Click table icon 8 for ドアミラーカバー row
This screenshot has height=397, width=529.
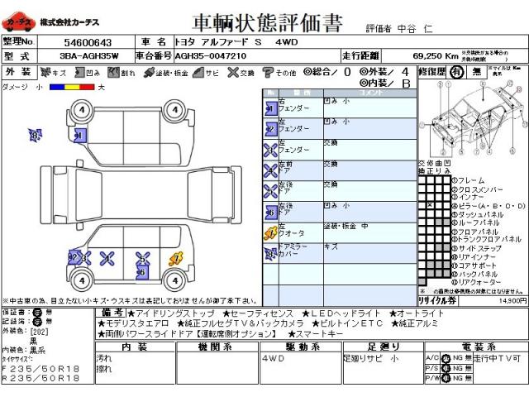(270, 254)
